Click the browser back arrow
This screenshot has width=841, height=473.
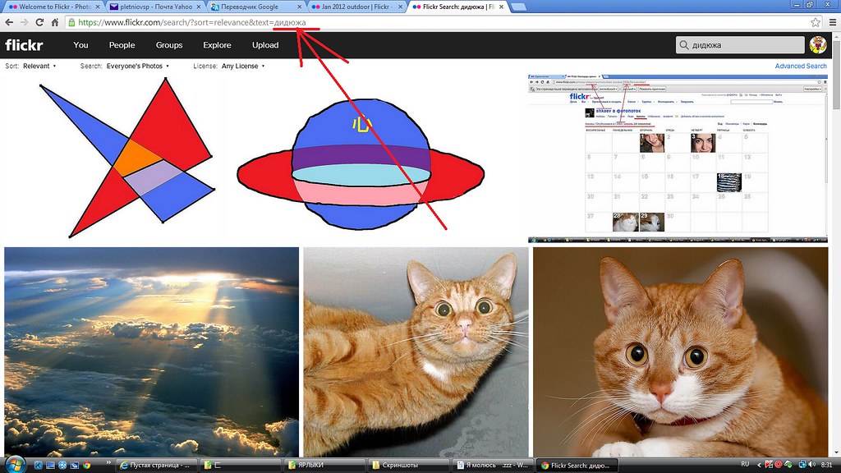[x=9, y=23]
